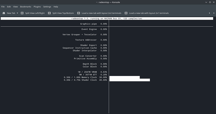Click the Graphics pipe row label
Screen dimensions: 216x114
pos(89,24)
